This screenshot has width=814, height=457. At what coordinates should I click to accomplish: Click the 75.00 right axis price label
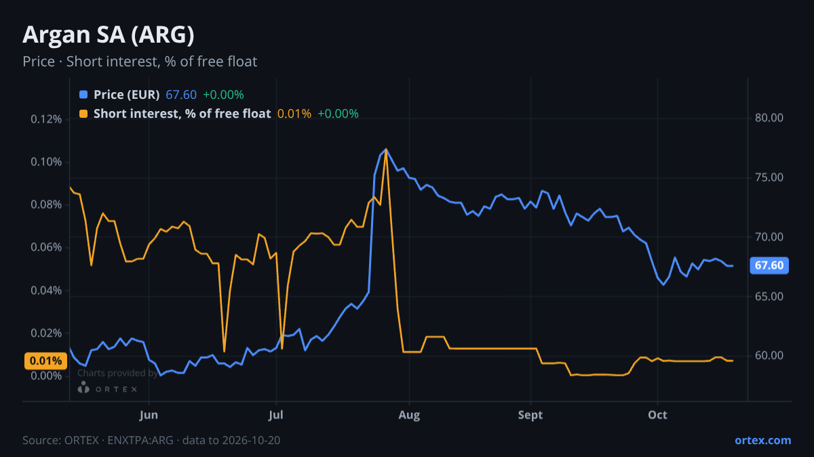(x=769, y=177)
